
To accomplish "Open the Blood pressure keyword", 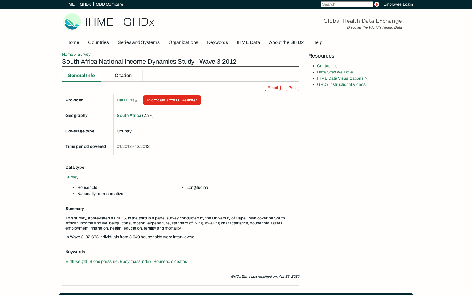I will [104, 261].
